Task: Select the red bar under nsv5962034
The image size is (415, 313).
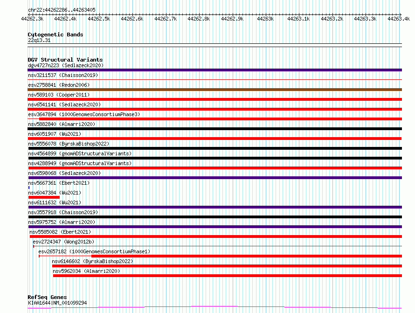Action: tap(228, 276)
